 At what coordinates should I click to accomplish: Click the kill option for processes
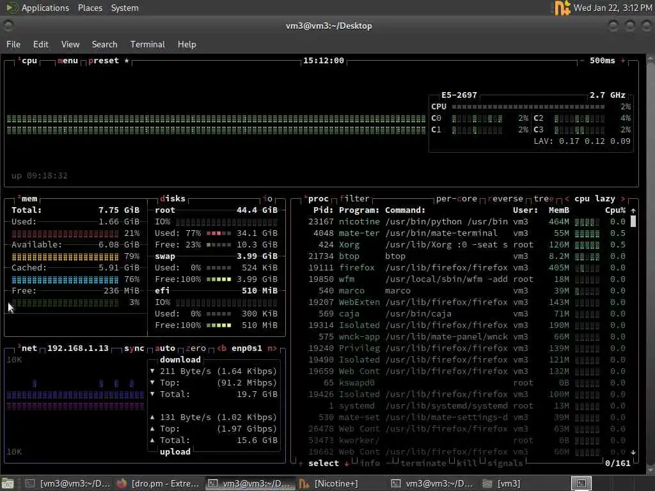(467, 463)
